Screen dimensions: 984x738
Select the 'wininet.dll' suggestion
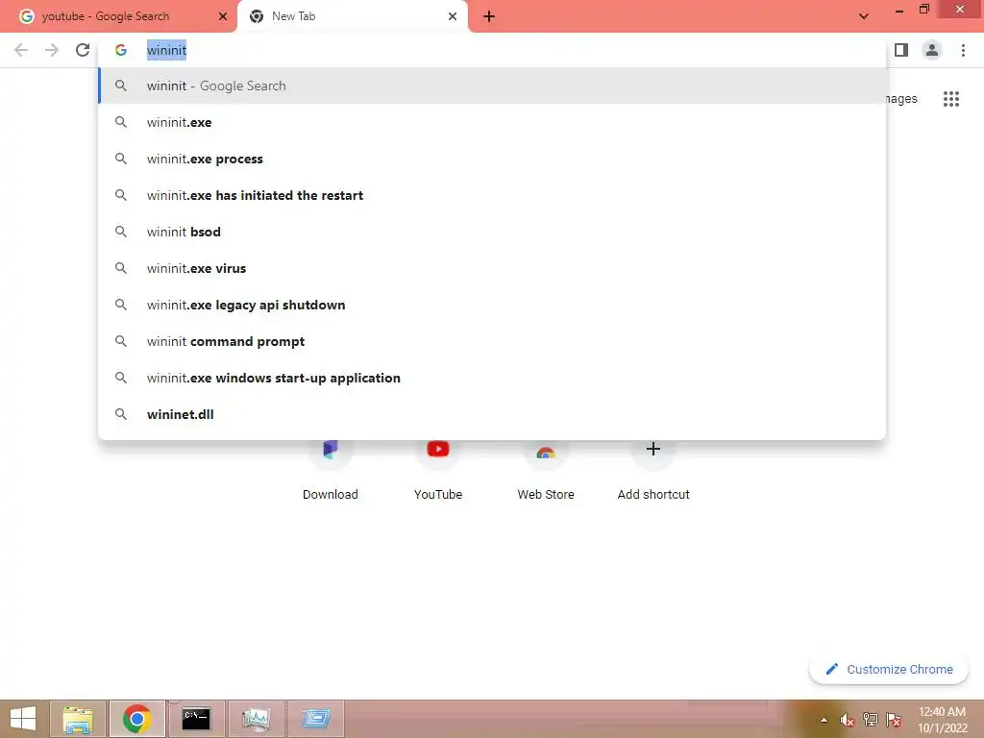[492, 414]
